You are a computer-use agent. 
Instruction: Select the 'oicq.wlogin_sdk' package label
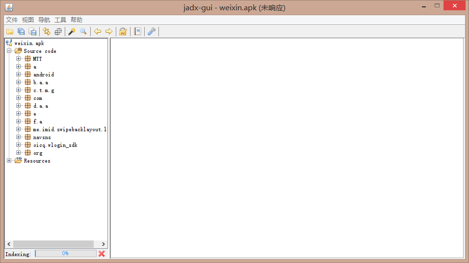pyautogui.click(x=55, y=145)
